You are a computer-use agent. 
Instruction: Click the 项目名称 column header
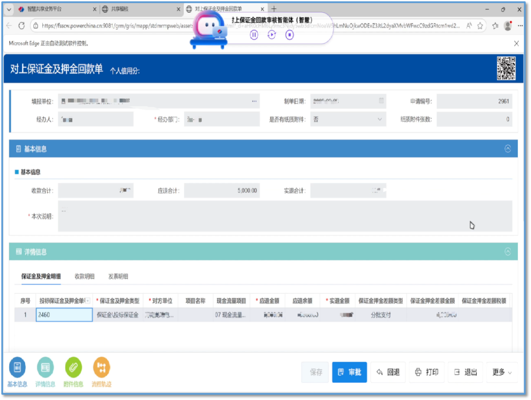click(x=195, y=301)
